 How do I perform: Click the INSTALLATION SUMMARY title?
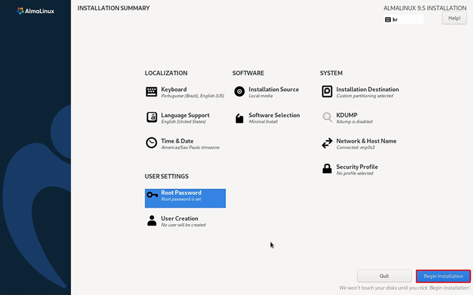114,8
